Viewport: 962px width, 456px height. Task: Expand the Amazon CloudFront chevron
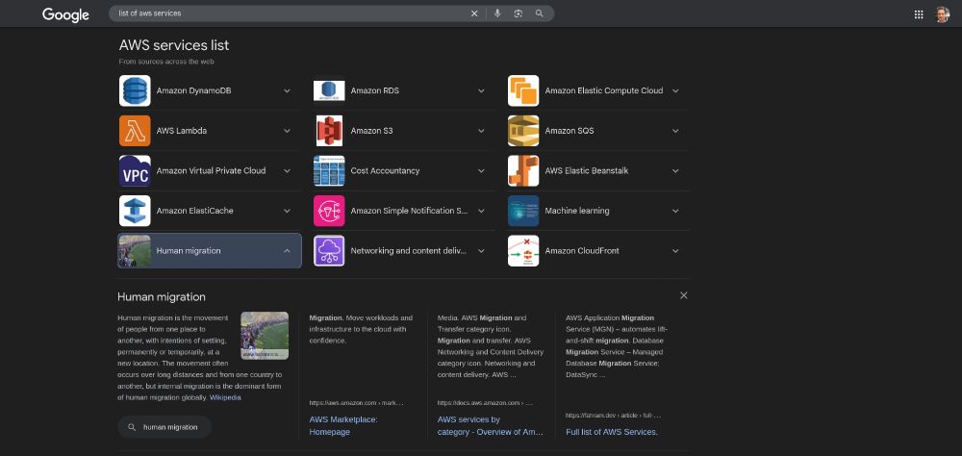tap(675, 250)
